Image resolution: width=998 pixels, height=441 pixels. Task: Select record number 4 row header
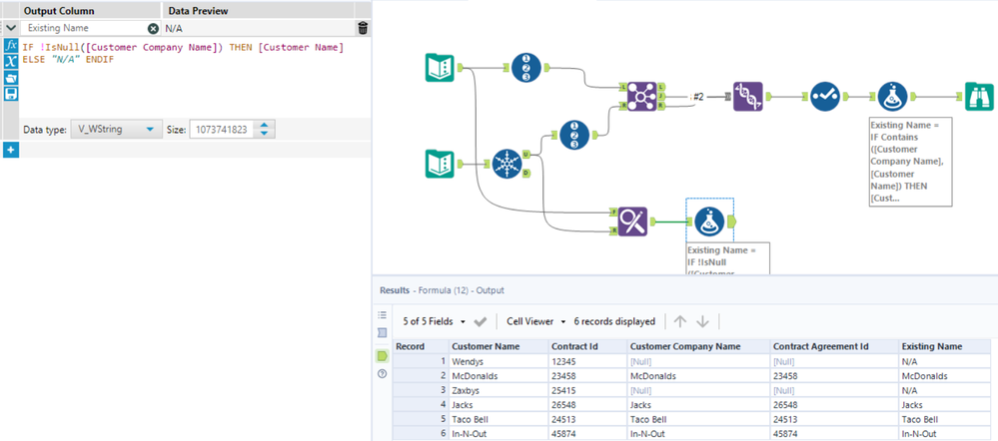coord(420,405)
